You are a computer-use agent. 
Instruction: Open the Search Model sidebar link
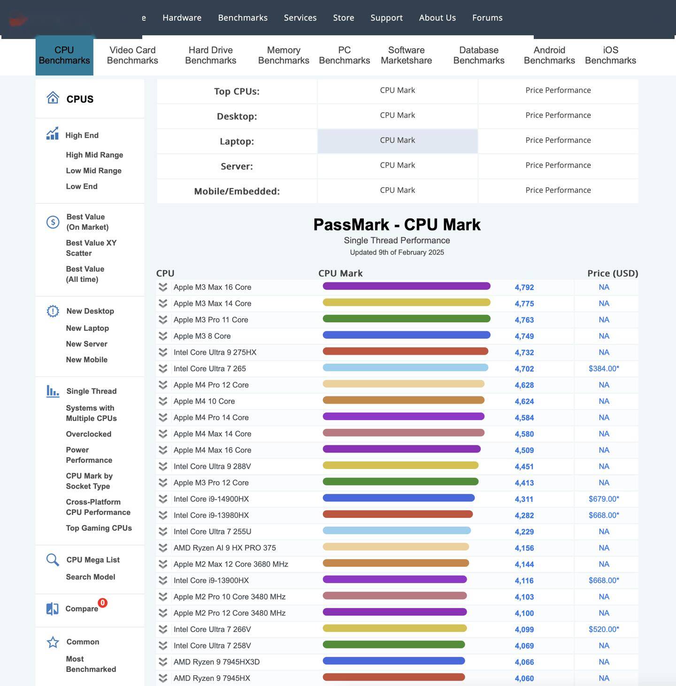click(91, 577)
